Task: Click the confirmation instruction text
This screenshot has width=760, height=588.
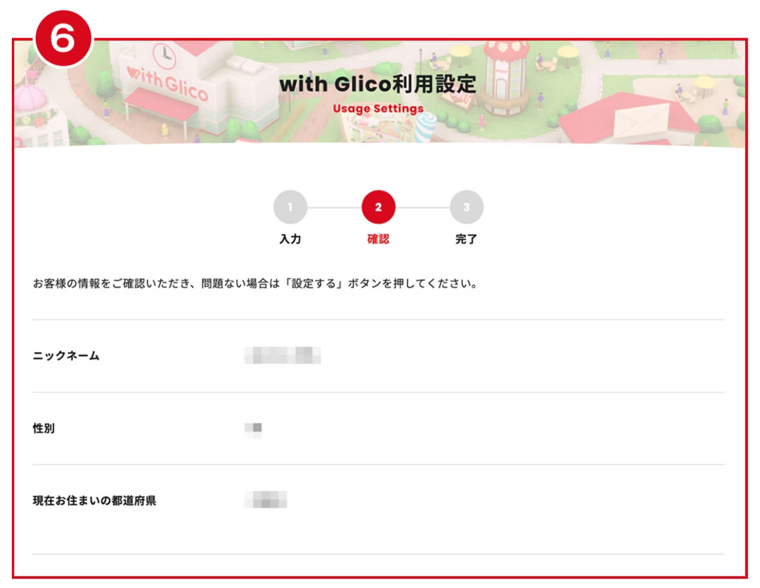Action: tap(255, 283)
